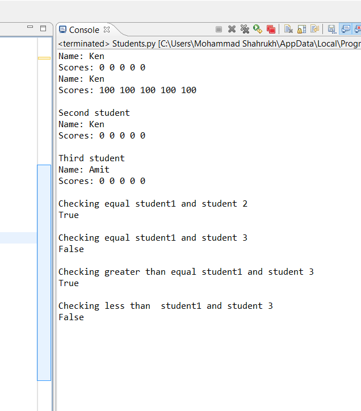Image resolution: width=361 pixels, height=411 pixels.
Task: Click the blue highlighted range in the overview ruler
Action: coord(44,272)
